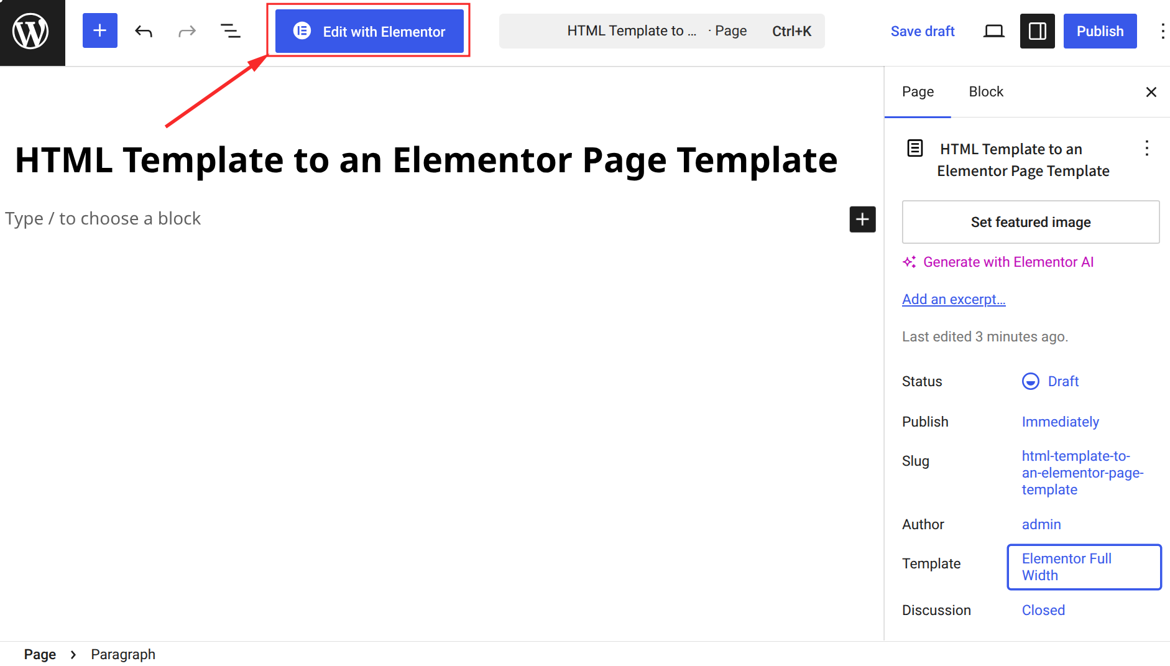This screenshot has width=1170, height=666.
Task: Click the page document icon in sidebar
Action: tap(914, 148)
